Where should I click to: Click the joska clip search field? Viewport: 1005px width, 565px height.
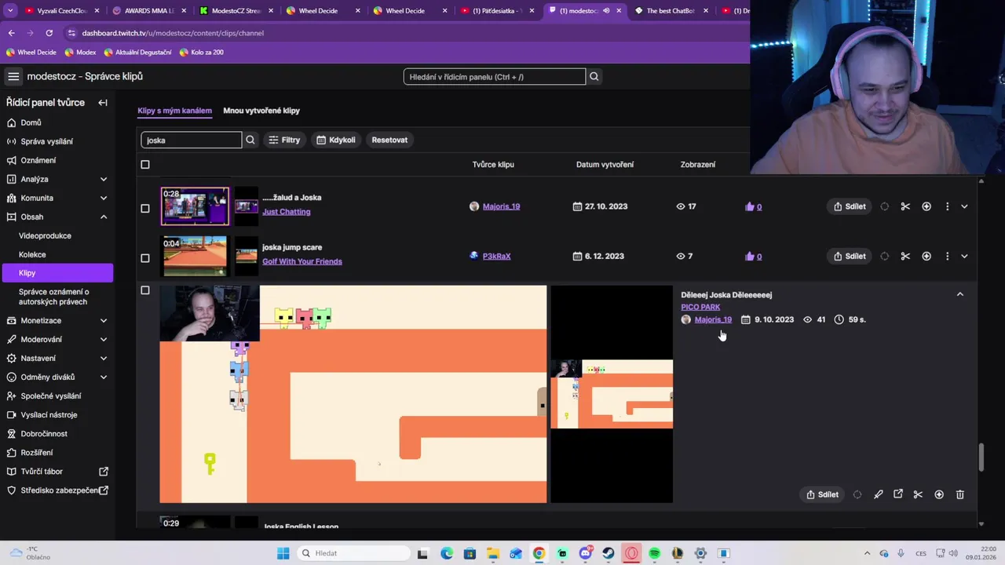[x=192, y=140]
